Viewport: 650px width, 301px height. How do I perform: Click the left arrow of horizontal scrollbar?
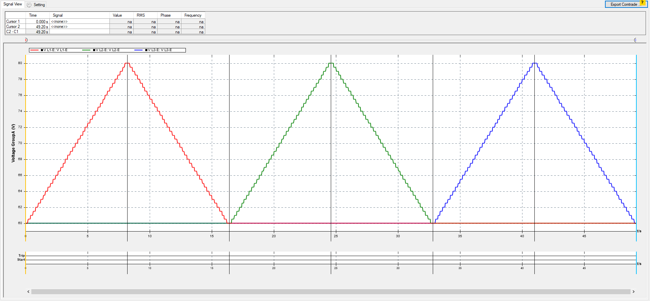tap(28, 291)
